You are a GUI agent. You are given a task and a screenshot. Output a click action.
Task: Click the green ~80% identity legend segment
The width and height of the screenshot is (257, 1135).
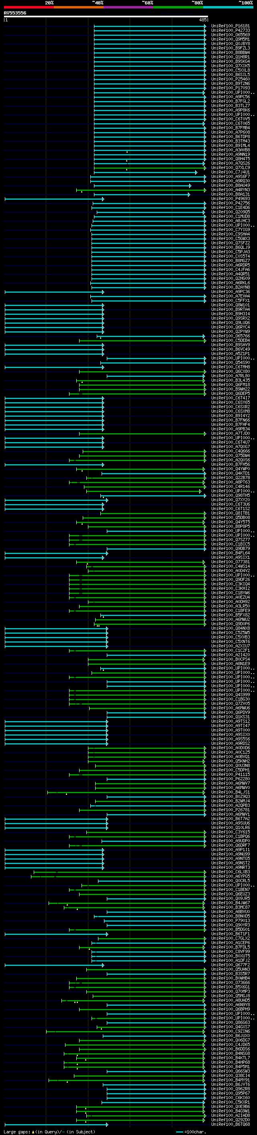coord(178,7)
